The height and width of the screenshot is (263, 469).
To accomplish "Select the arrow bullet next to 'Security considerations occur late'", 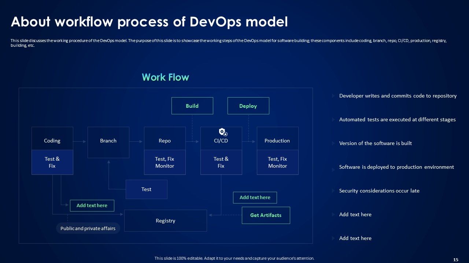I will click(x=333, y=191).
